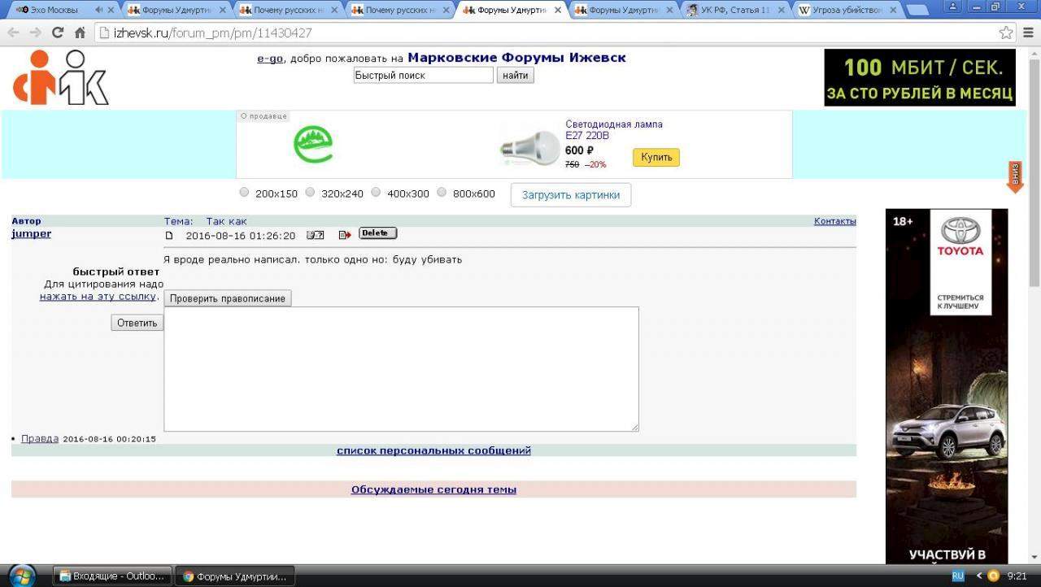Image resolution: width=1041 pixels, height=587 pixels.
Task: Open the 'список персональных сообщений' link
Action: (x=433, y=450)
